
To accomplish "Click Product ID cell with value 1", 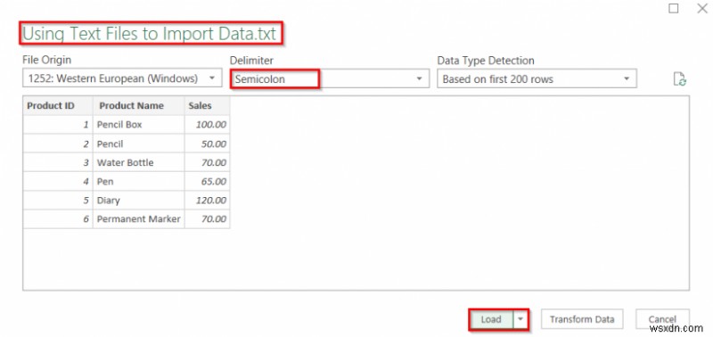I will click(x=58, y=125).
